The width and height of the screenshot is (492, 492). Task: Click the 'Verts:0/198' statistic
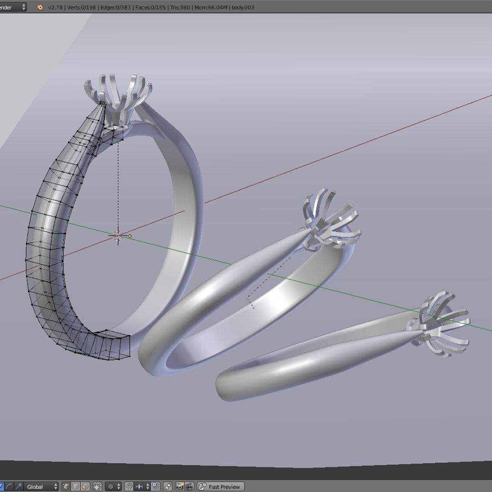[82, 8]
